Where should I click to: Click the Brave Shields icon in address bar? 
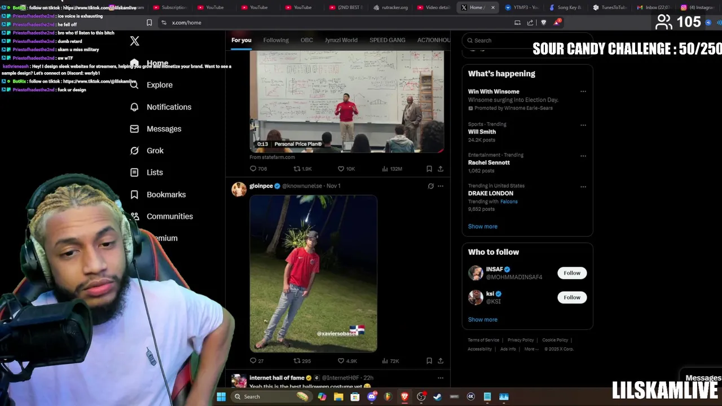click(544, 23)
